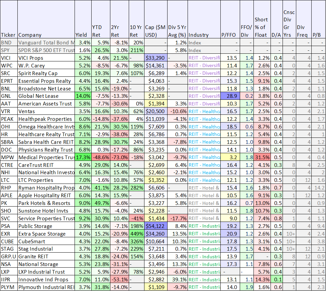Click Essential Props Realty short float 9.1%

(262, 81)
